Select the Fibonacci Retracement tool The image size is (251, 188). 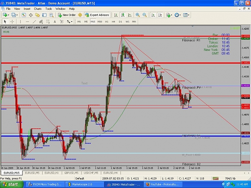tap(48, 22)
